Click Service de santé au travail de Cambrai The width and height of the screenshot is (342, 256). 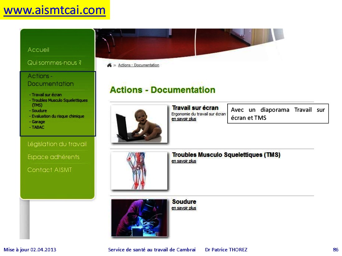(x=152, y=250)
